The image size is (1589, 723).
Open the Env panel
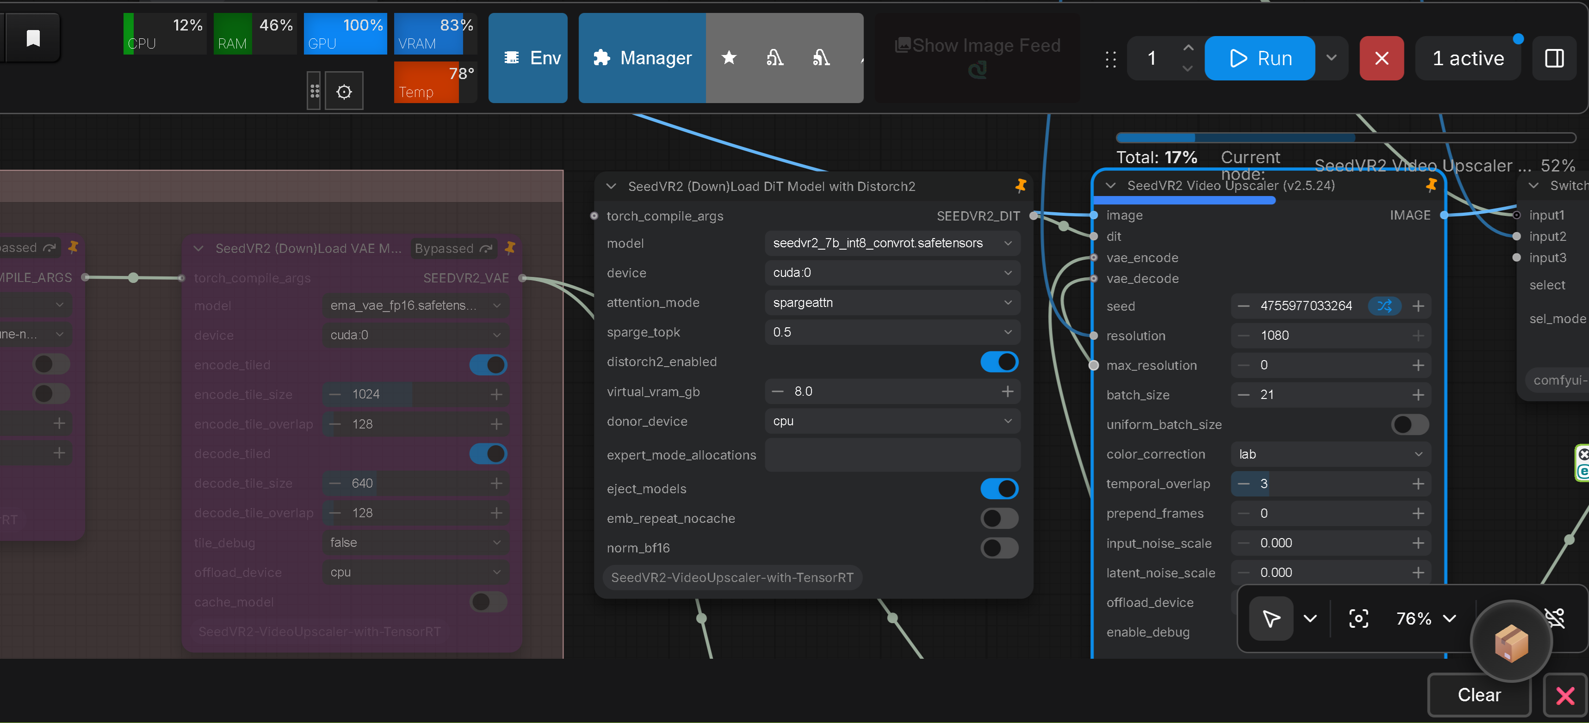coord(528,58)
